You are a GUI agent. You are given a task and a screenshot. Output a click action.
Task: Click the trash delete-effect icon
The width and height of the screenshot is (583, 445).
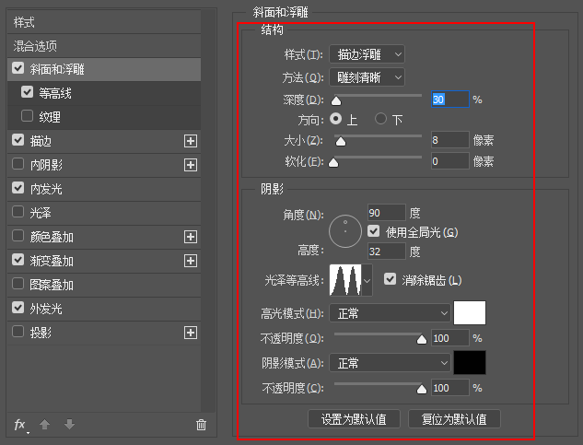(201, 425)
